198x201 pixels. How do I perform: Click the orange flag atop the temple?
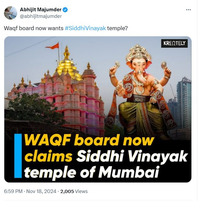click(x=53, y=46)
